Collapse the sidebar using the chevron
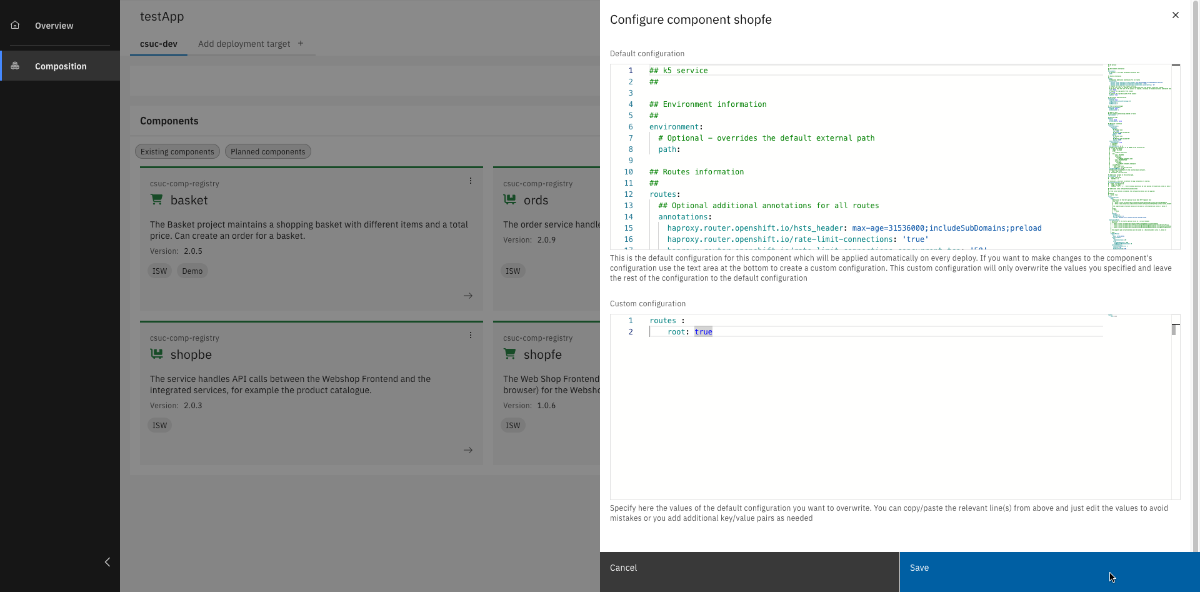Viewport: 1200px width, 592px height. 107,562
